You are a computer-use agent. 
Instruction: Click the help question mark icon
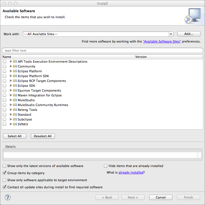(x=8, y=197)
